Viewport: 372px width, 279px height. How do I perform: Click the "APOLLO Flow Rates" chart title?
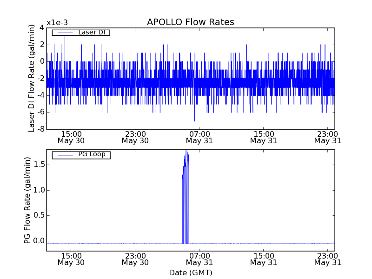coord(190,22)
